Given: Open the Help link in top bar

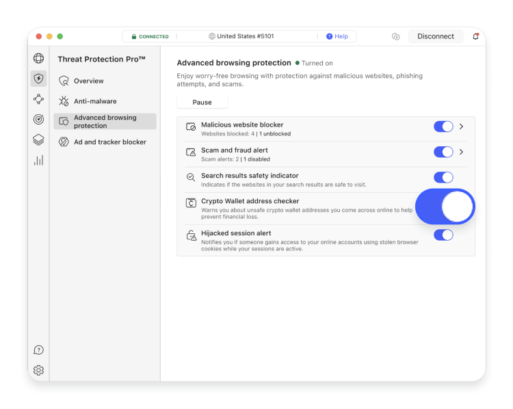Looking at the screenshot, I should point(337,36).
